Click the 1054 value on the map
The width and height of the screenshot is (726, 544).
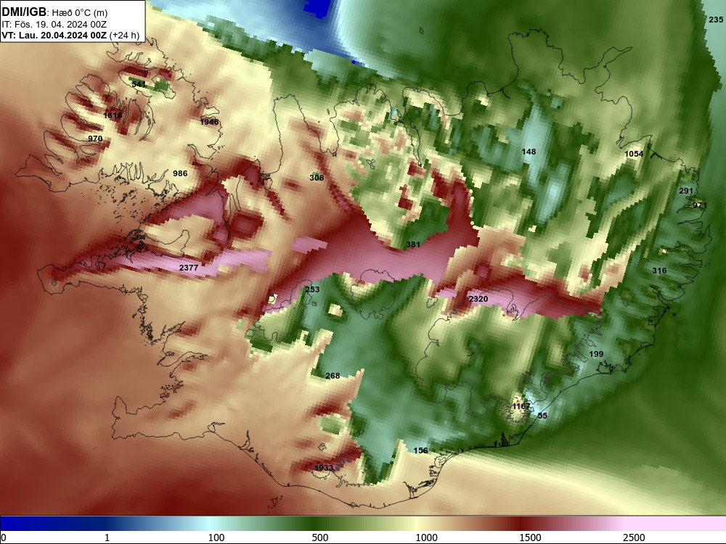[634, 154]
